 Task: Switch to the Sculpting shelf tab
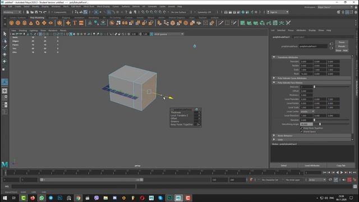pyautogui.click(x=53, y=17)
